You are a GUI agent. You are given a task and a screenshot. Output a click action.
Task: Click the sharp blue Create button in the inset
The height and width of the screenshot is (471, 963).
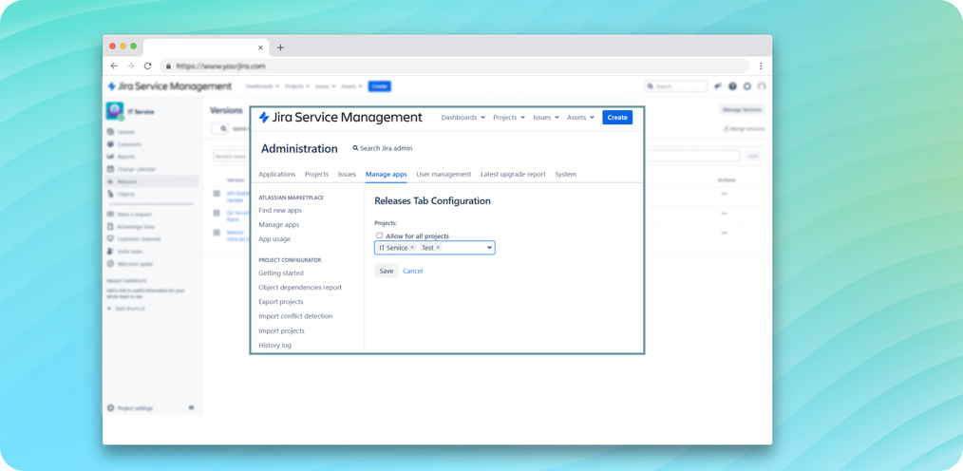point(617,118)
